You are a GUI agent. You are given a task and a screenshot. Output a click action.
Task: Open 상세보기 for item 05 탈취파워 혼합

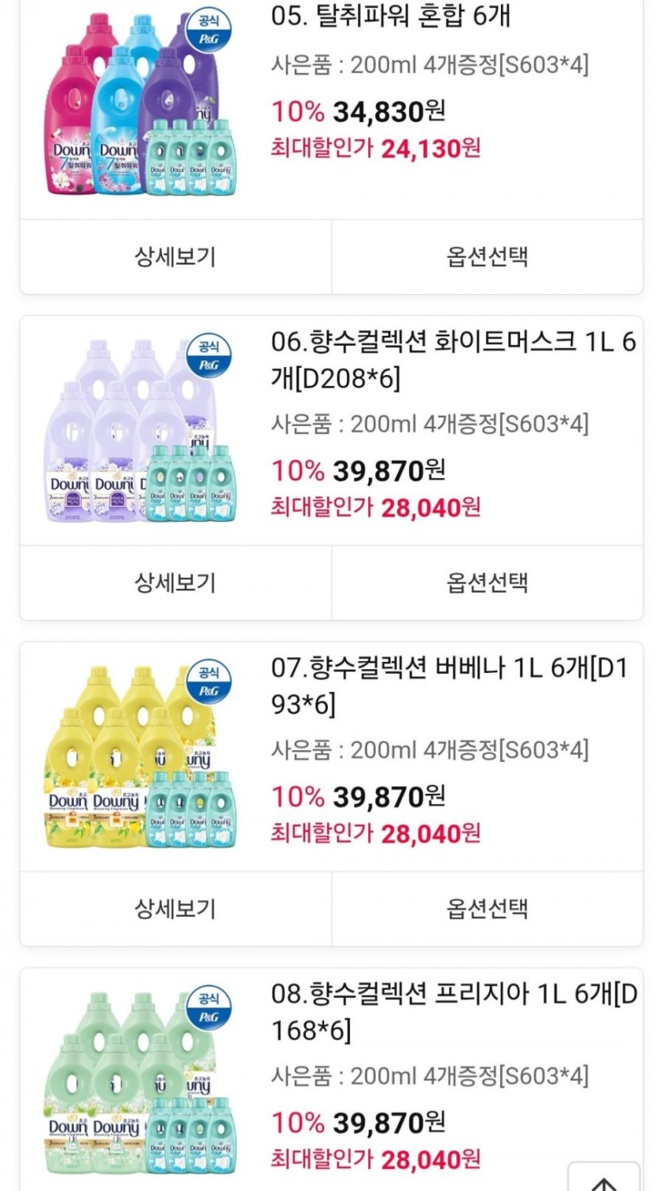[x=175, y=257]
